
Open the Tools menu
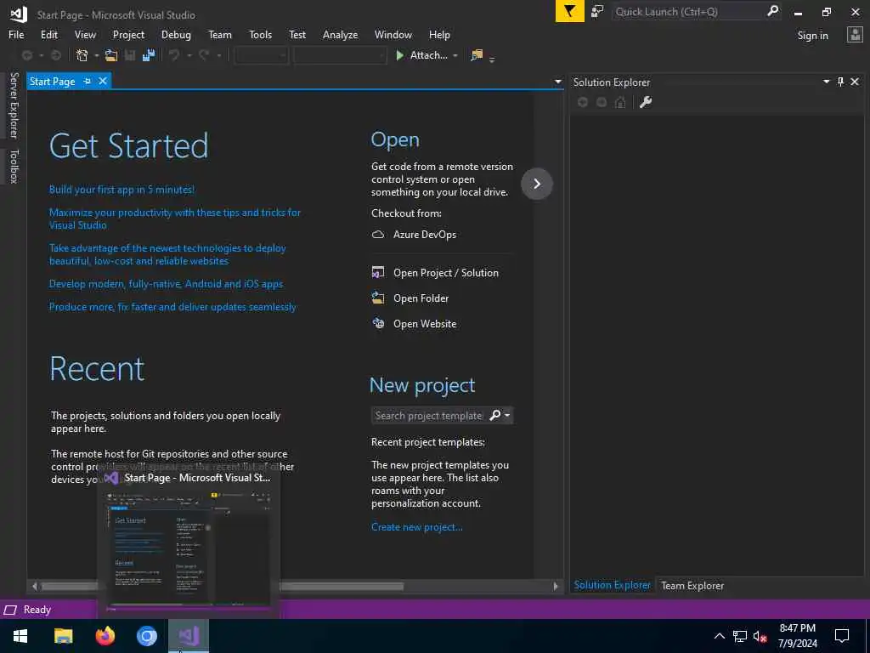point(260,34)
